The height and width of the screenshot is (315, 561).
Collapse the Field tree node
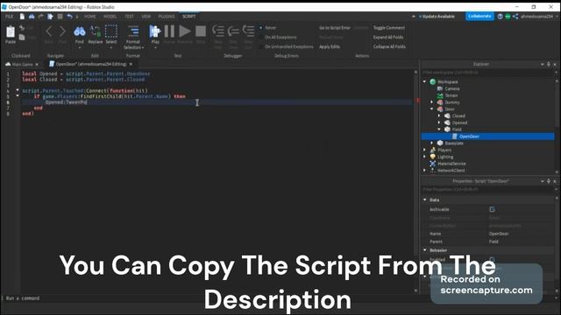pyautogui.click(x=439, y=129)
